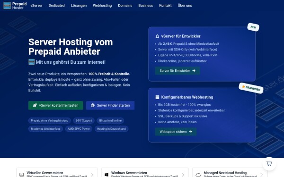Click arrow on Webspace sichern button
Viewport: 284px width, 177px height.
point(190,132)
